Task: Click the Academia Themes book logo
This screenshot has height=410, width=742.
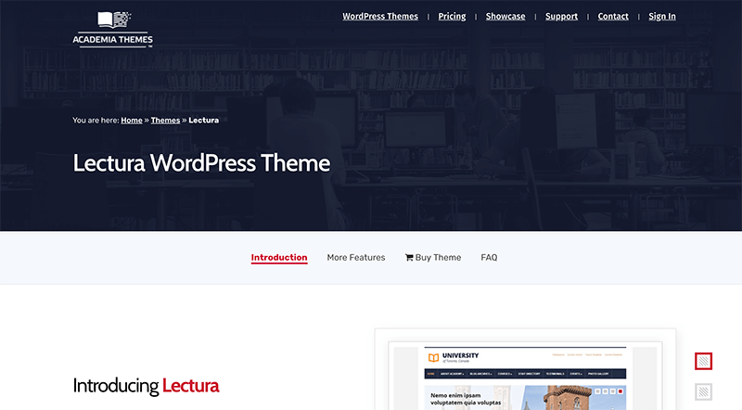Action: (112, 30)
